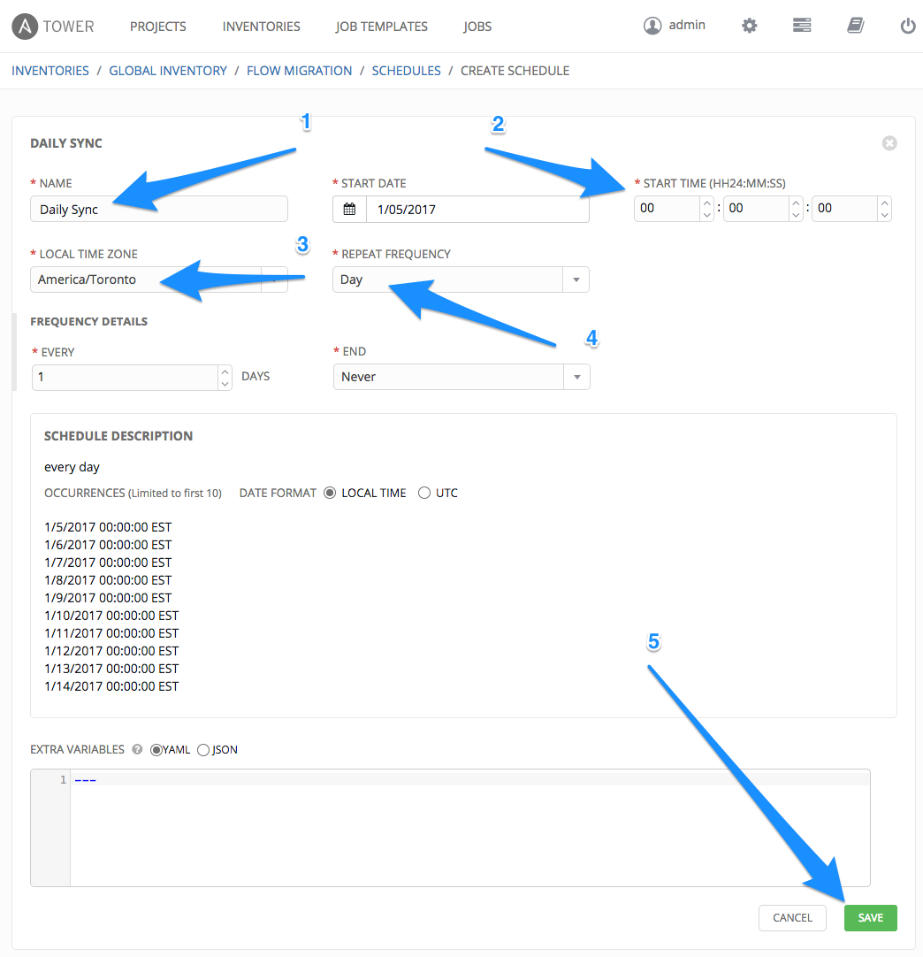Screen dimensions: 923x957
Task: Expand the Repeat Frequency dropdown
Action: coord(576,279)
